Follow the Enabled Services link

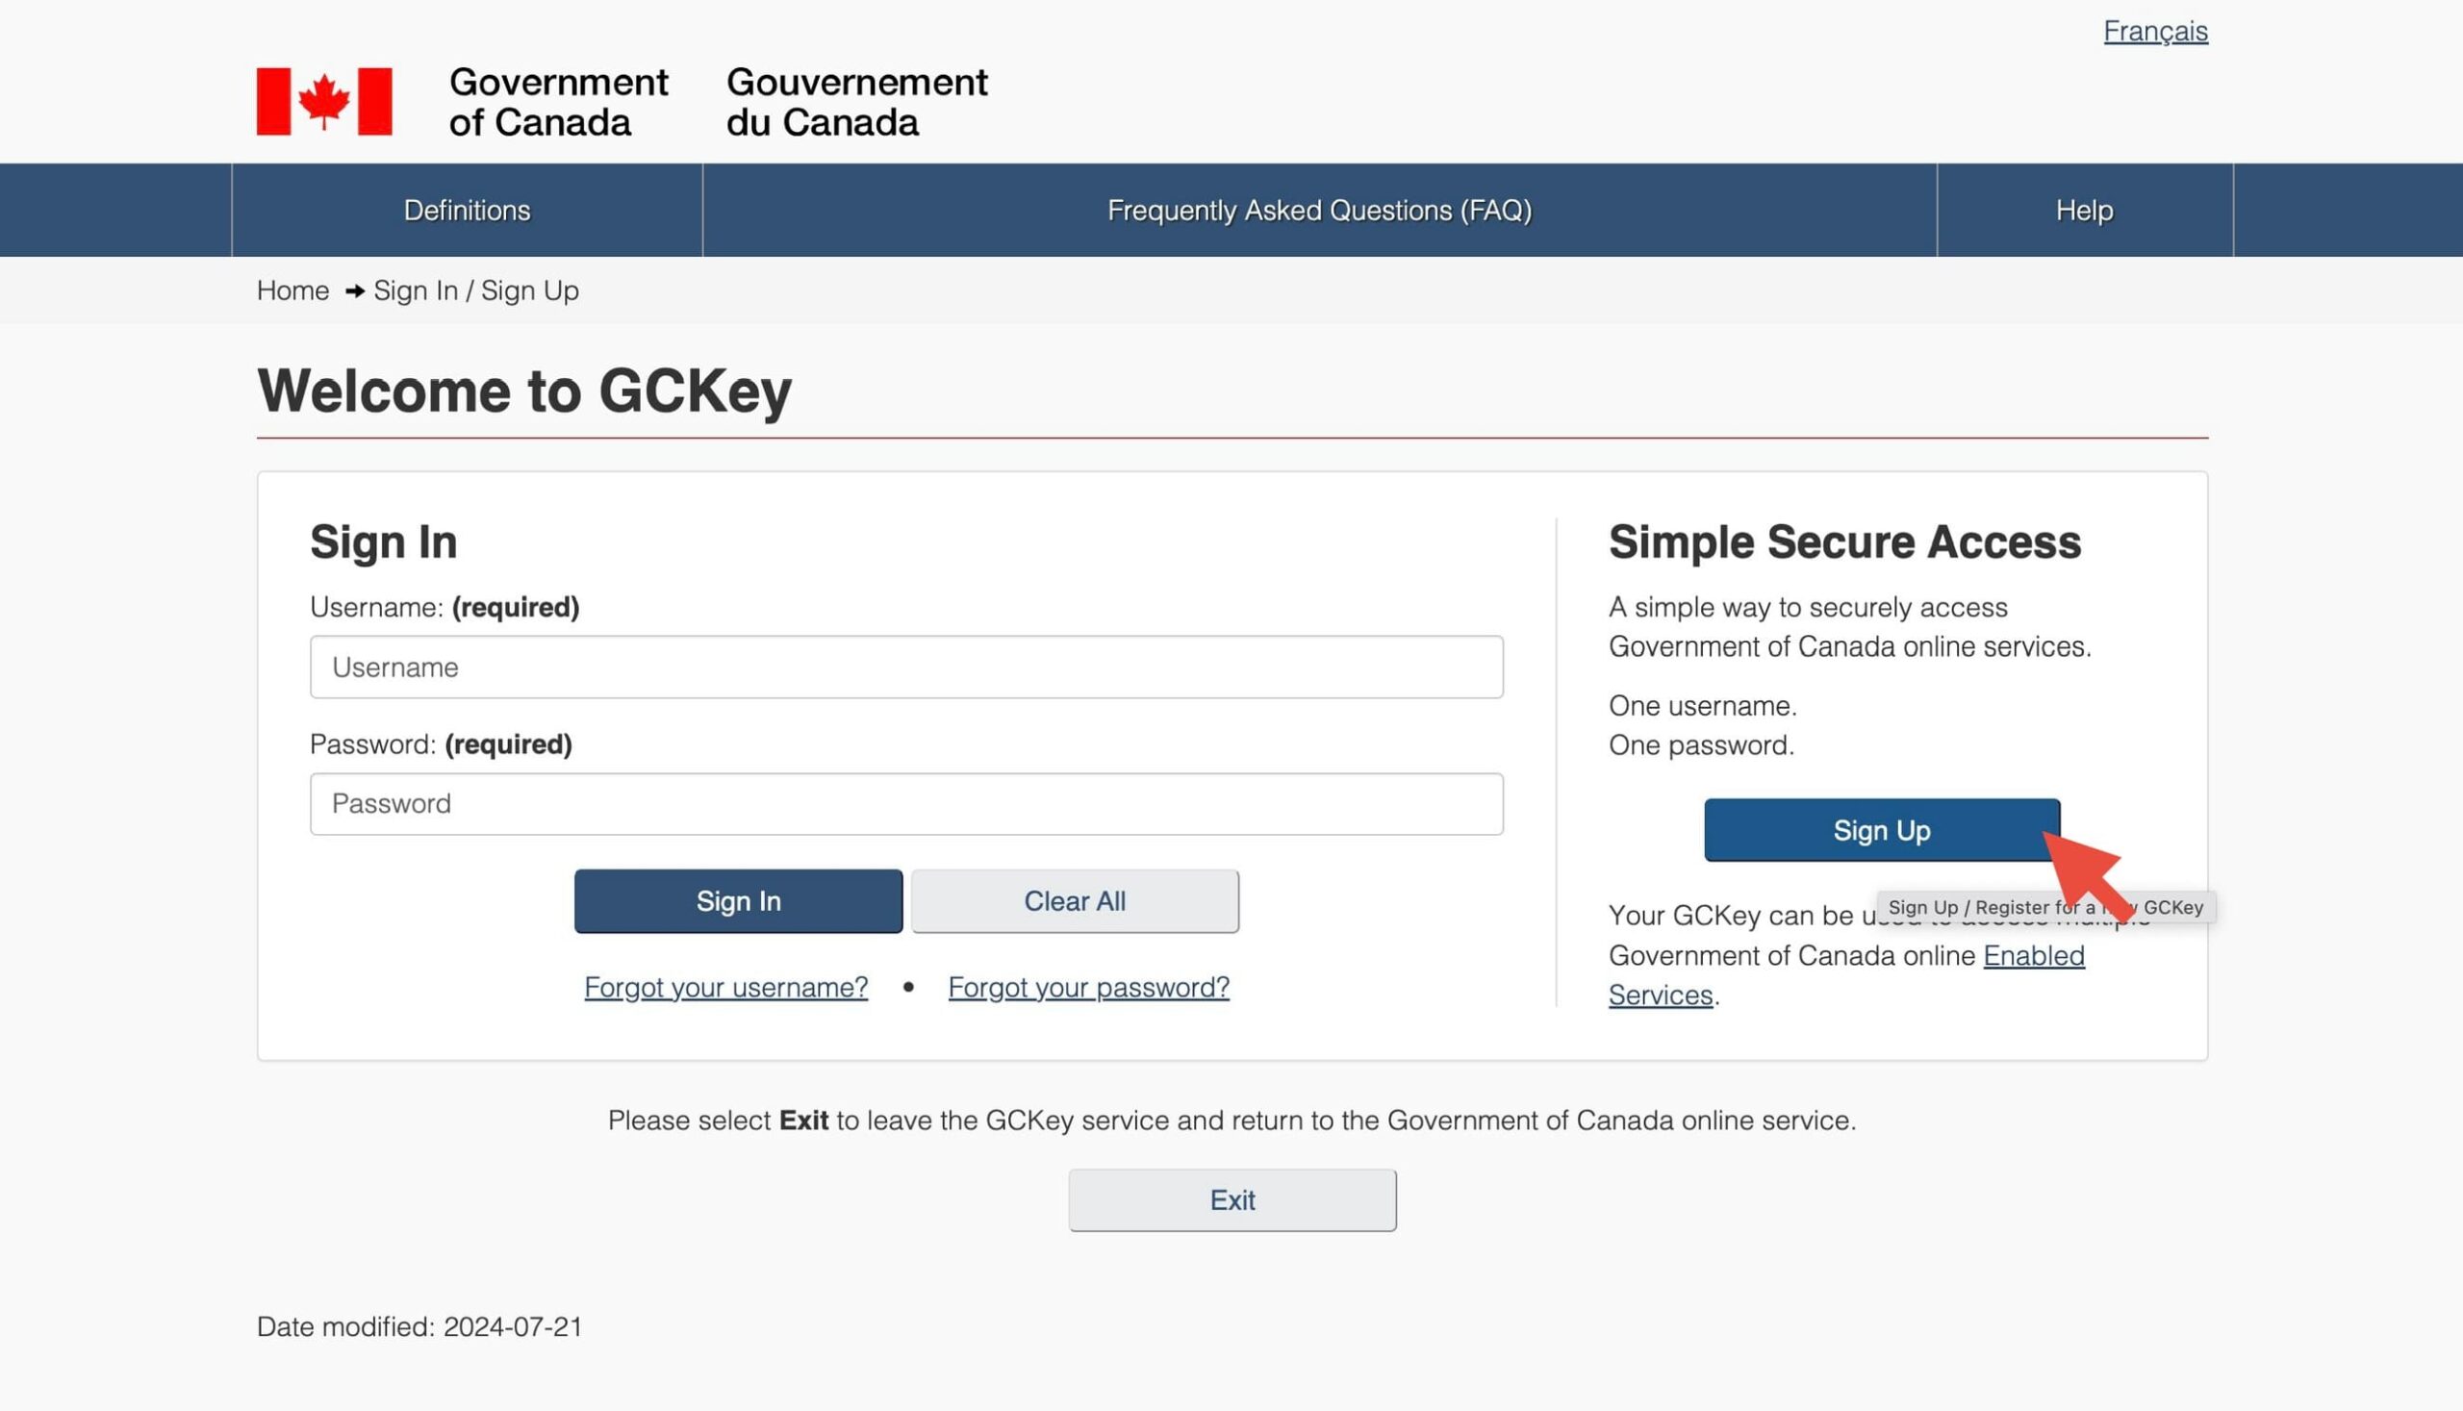[x=2033, y=955]
